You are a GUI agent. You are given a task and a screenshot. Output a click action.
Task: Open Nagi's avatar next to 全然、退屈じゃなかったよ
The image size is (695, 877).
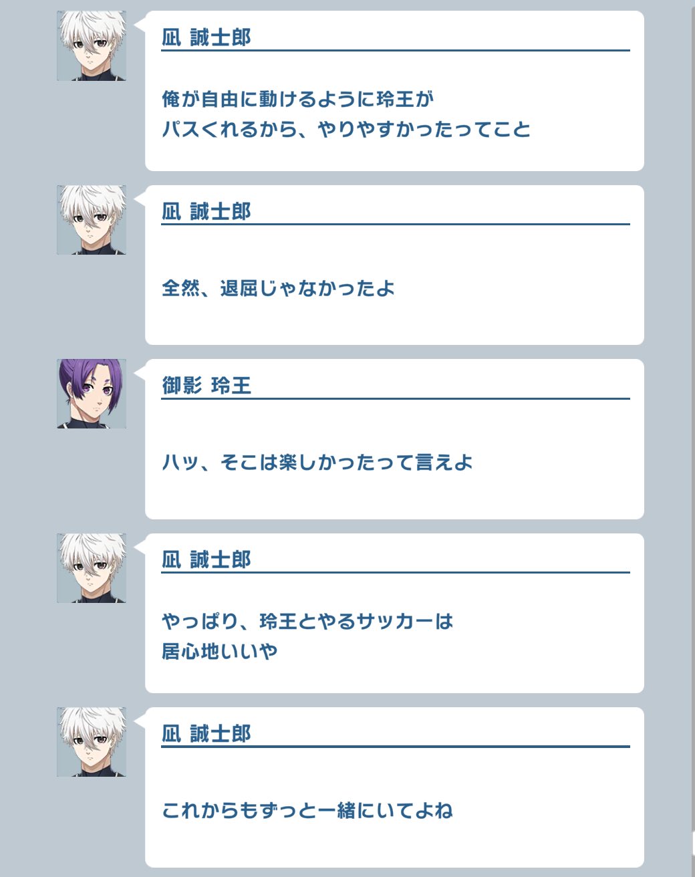[x=92, y=220]
